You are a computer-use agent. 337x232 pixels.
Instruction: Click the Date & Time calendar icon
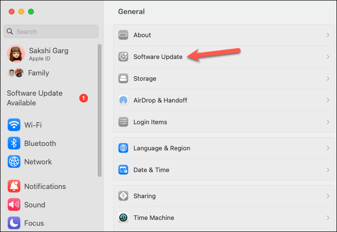(x=123, y=170)
